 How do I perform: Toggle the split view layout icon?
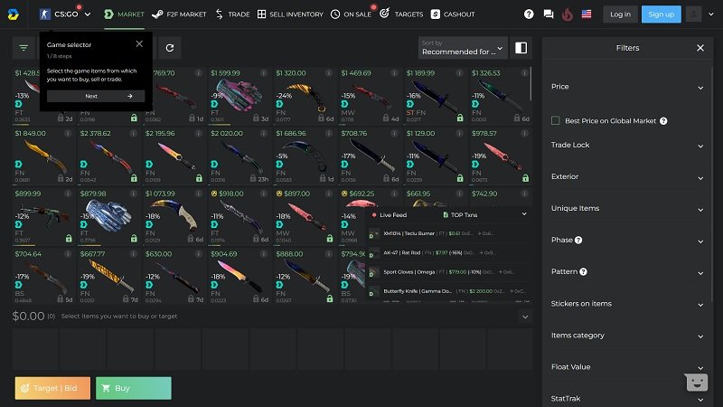(x=521, y=48)
